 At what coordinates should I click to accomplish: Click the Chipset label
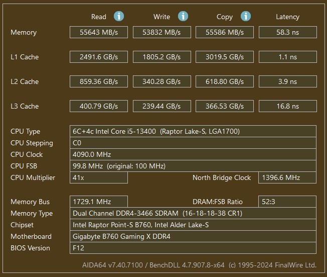[22, 225]
